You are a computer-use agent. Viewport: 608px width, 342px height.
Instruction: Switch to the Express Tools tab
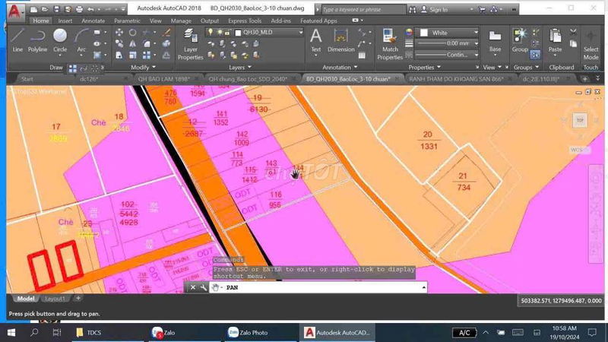coord(245,21)
